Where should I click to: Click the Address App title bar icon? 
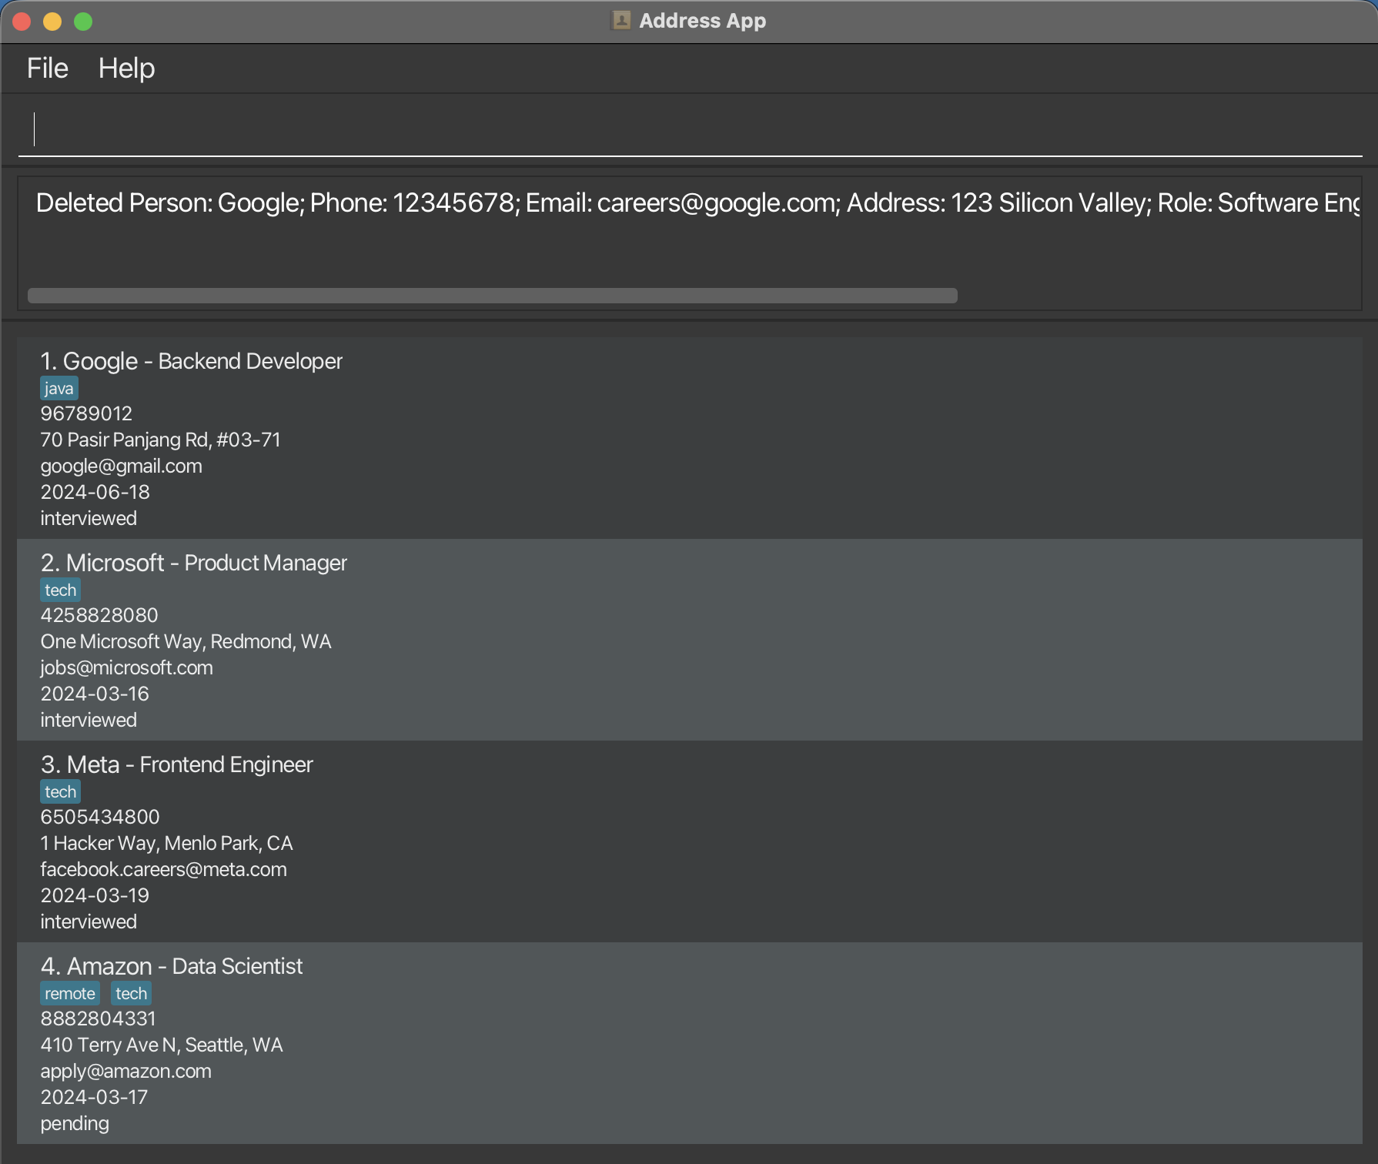[620, 21]
